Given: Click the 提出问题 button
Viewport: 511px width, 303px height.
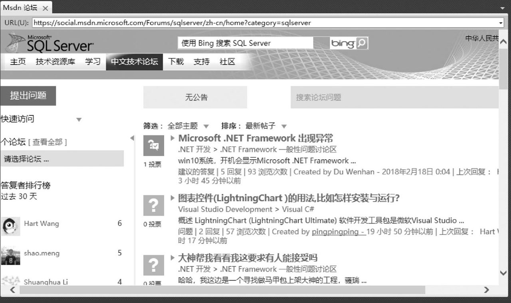Looking at the screenshot, I should click(x=28, y=95).
